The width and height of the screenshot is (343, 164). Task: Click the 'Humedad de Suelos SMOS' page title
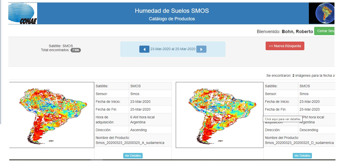[172, 11]
